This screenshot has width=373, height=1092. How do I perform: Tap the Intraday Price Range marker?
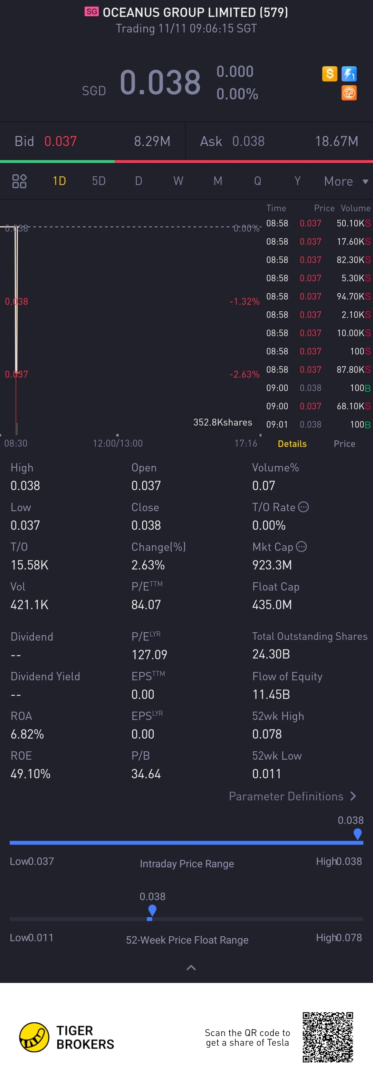[357, 834]
